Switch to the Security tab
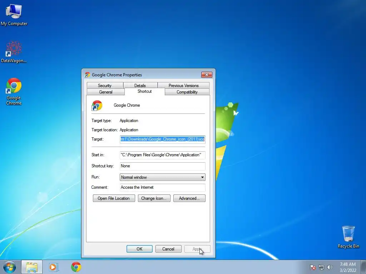The image size is (366, 274). [x=105, y=86]
